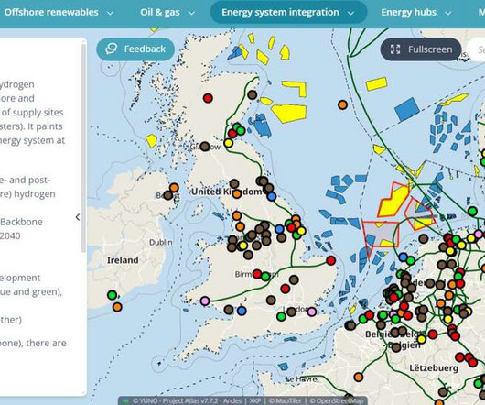The width and height of the screenshot is (485, 405).
Task: Expand the Oil & gas dropdown chevron
Action: pos(192,13)
